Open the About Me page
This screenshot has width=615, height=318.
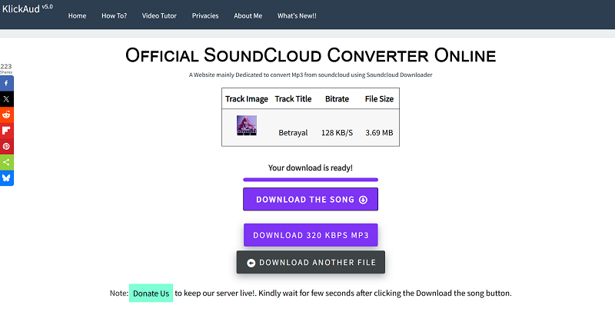click(248, 15)
